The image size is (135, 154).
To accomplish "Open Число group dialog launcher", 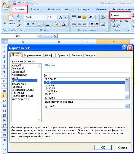I will point(128,30).
